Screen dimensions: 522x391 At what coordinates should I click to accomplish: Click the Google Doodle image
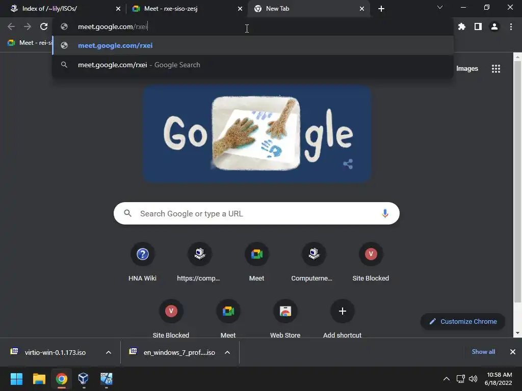pyautogui.click(x=257, y=134)
